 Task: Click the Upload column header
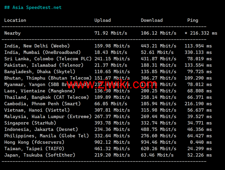102,20
